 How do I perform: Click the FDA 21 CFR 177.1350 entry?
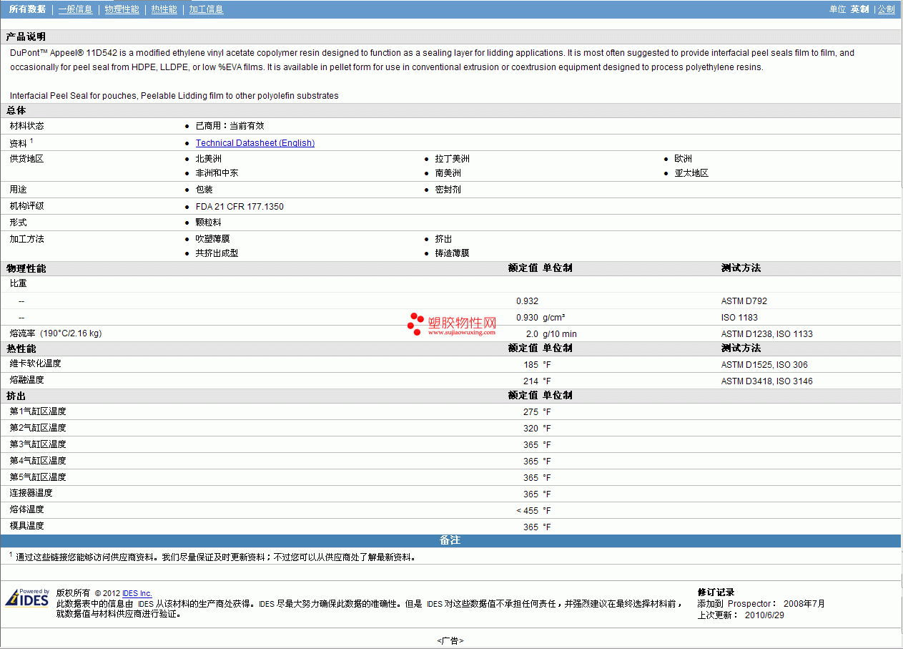[x=239, y=207]
